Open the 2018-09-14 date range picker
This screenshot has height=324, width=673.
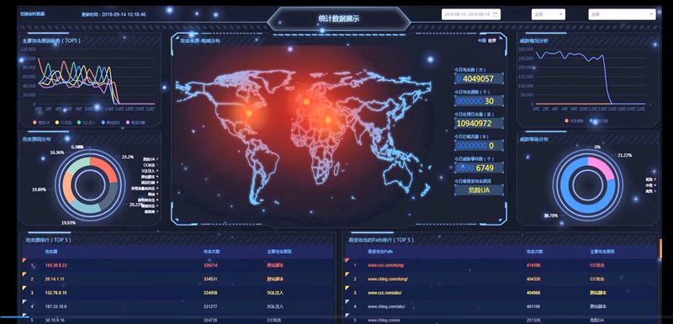471,14
